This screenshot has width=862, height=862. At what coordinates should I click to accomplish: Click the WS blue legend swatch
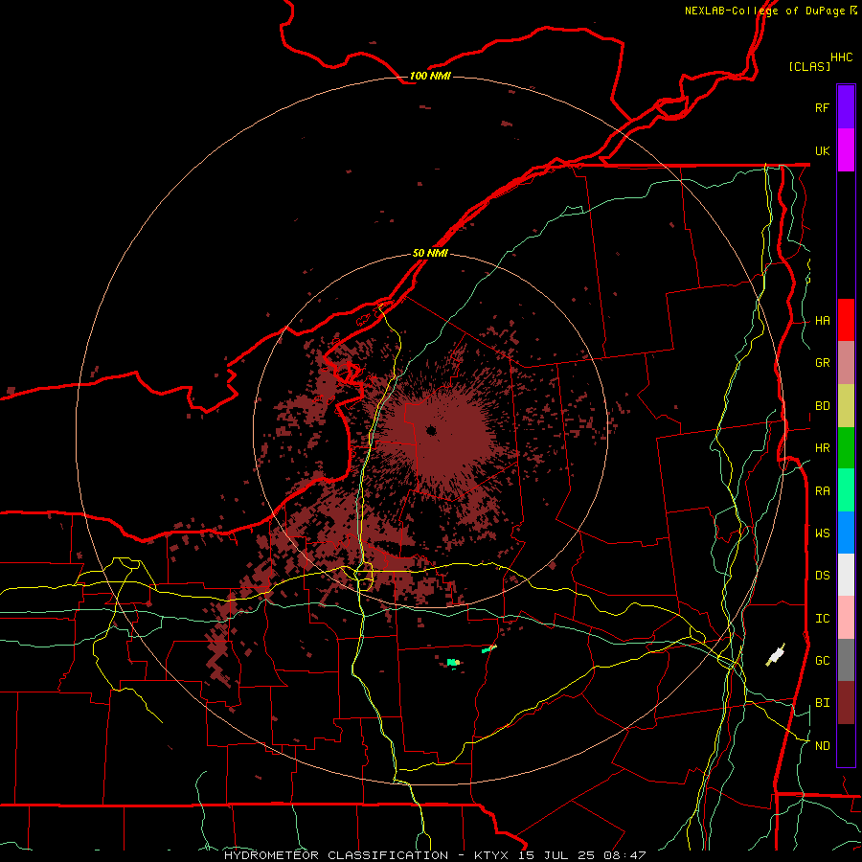(x=846, y=533)
